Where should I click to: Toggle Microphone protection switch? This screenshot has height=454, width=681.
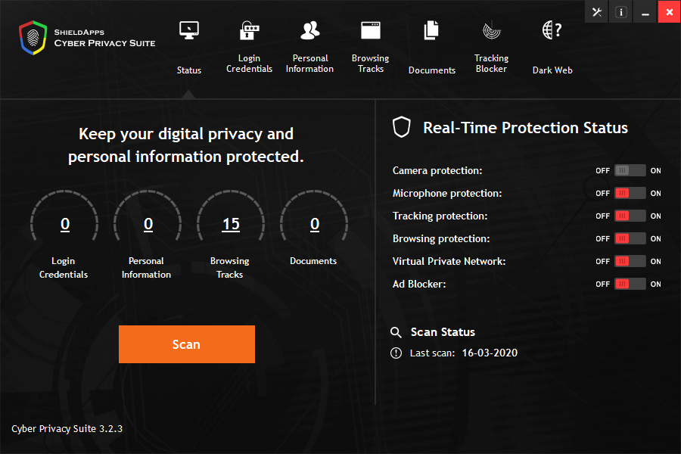point(630,193)
